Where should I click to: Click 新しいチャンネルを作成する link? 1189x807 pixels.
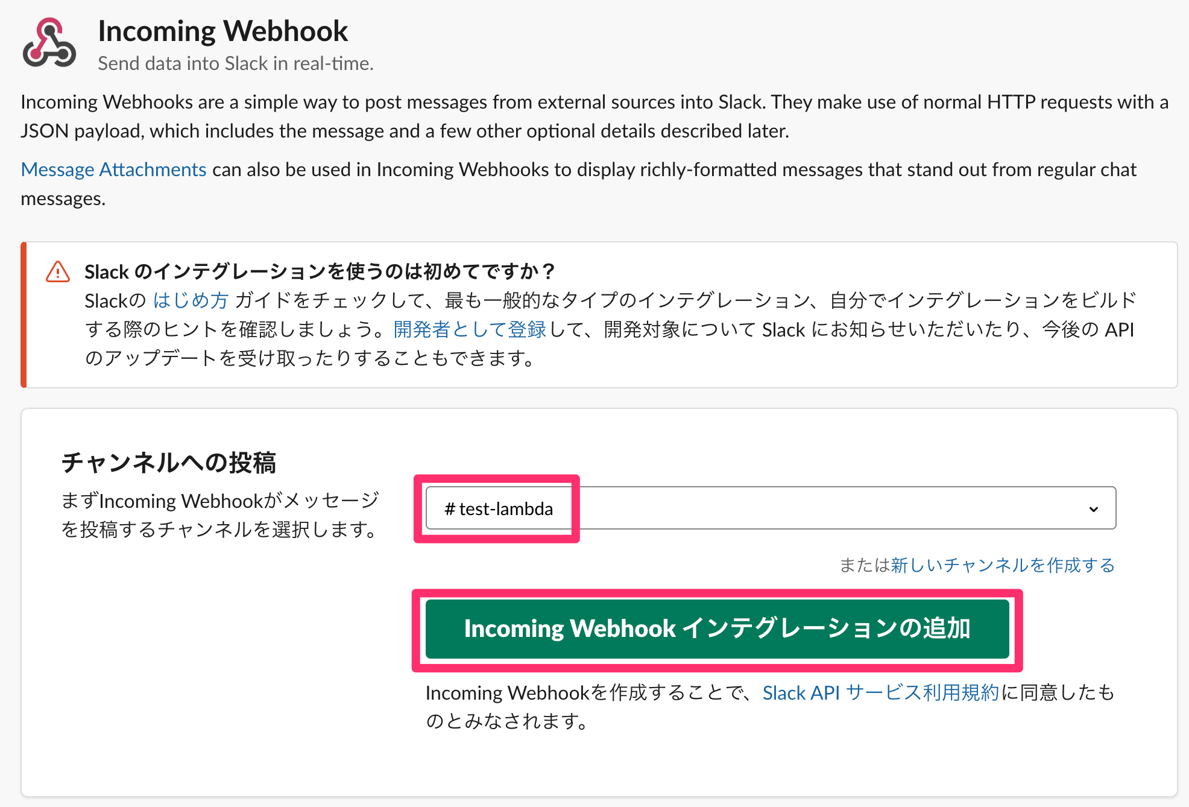pyautogui.click(x=1003, y=565)
